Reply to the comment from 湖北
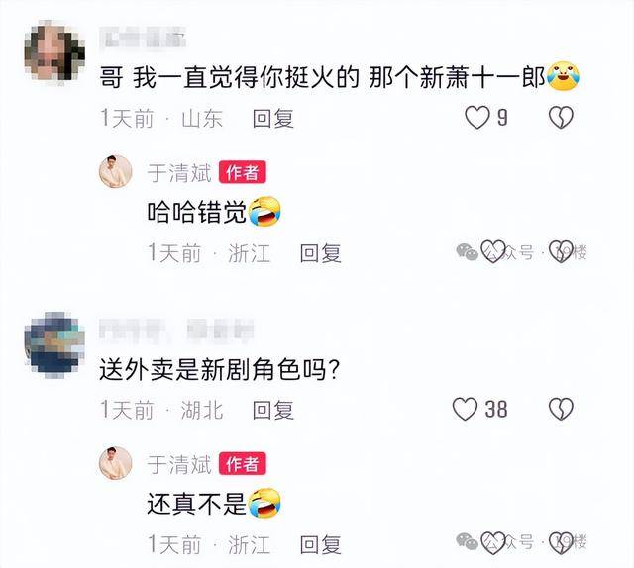634x568 pixels. click(273, 410)
